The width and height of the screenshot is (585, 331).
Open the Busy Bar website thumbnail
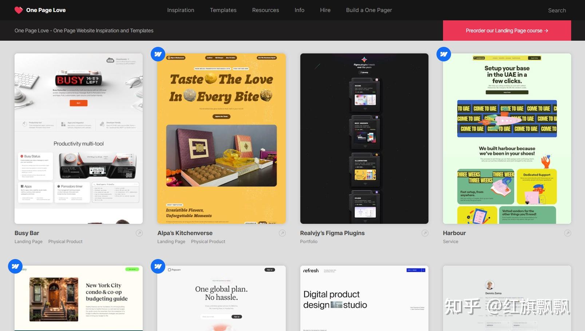(x=79, y=138)
